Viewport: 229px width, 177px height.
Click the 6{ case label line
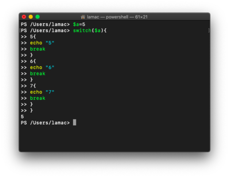(33, 61)
